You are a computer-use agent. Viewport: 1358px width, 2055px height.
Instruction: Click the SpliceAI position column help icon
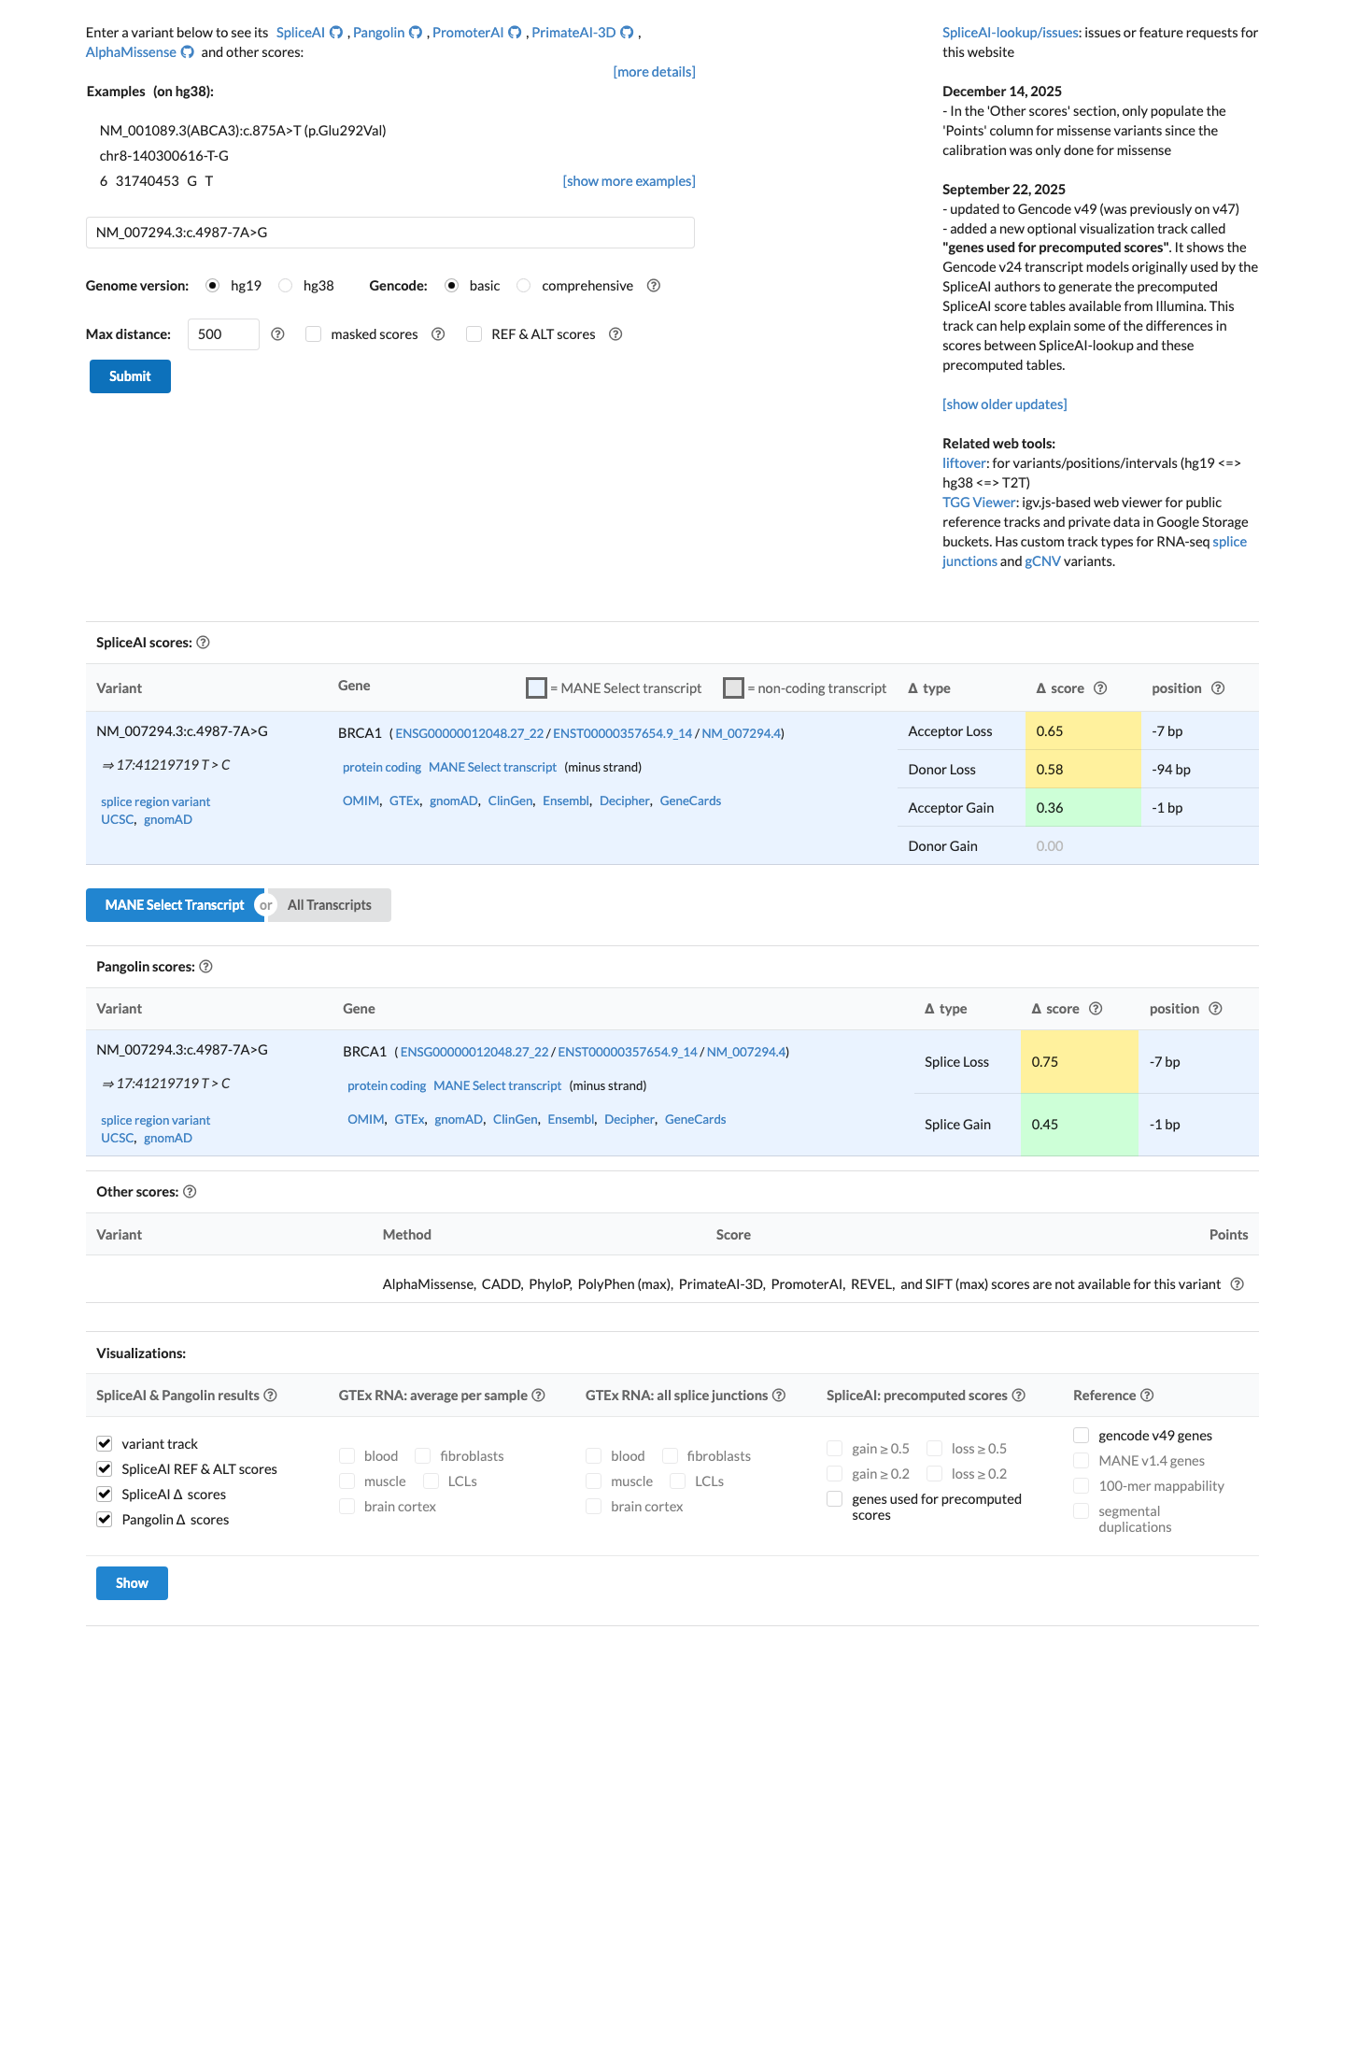coord(1218,688)
